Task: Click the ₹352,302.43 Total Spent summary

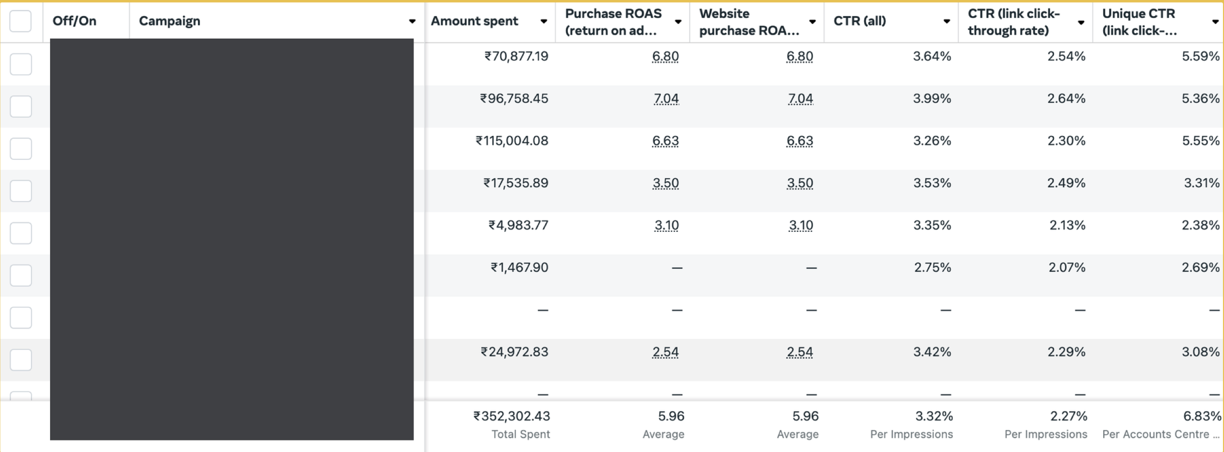Action: click(x=512, y=416)
